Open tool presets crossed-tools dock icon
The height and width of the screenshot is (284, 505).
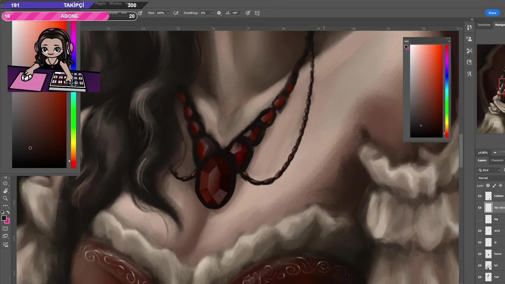click(x=469, y=50)
